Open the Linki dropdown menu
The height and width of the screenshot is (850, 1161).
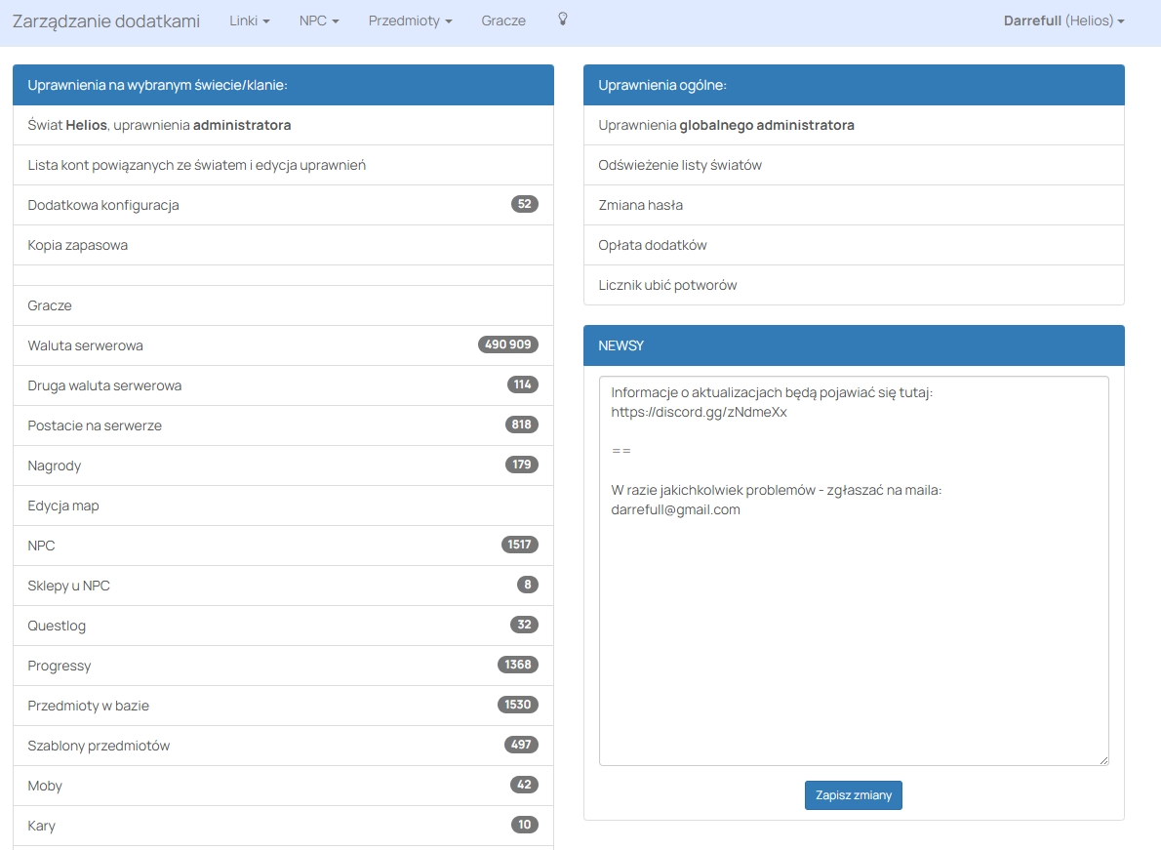[249, 20]
